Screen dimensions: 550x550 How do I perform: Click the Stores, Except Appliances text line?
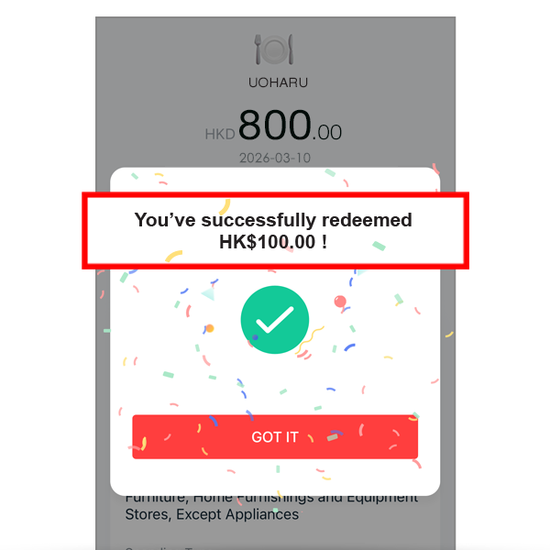coord(212,514)
